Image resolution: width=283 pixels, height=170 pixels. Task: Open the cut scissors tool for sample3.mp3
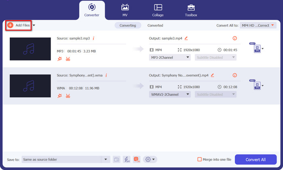(68, 59)
